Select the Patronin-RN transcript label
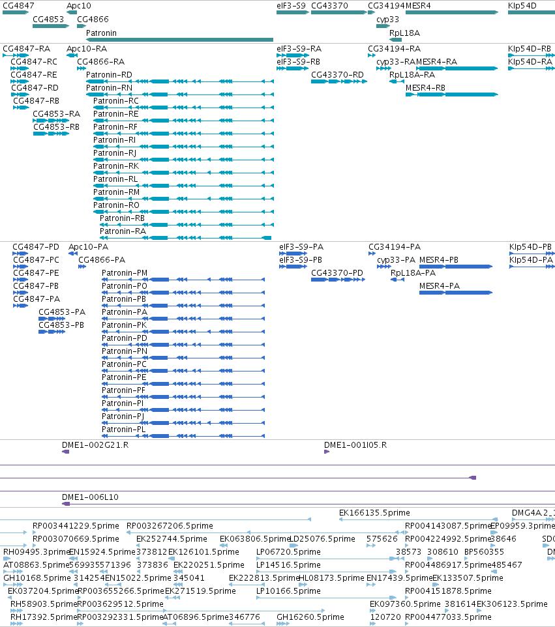This screenshot has width=555, height=627. 110,88
